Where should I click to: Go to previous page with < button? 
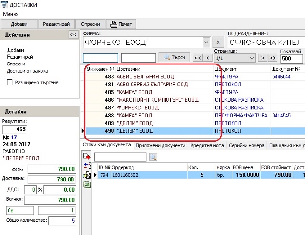pyautogui.click(x=208, y=58)
